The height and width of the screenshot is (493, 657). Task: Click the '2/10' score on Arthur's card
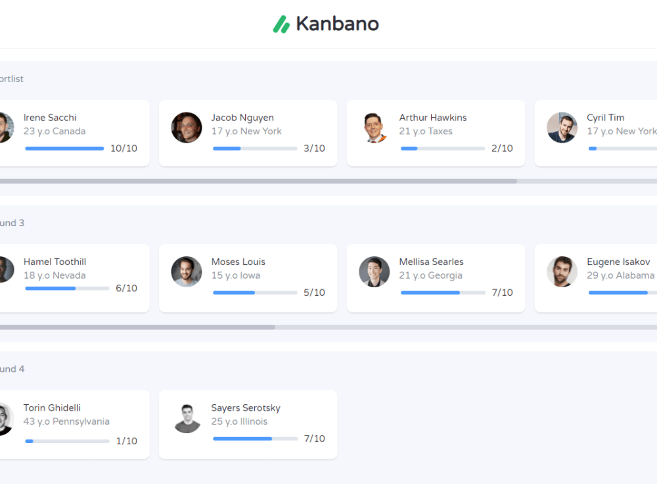tap(502, 149)
